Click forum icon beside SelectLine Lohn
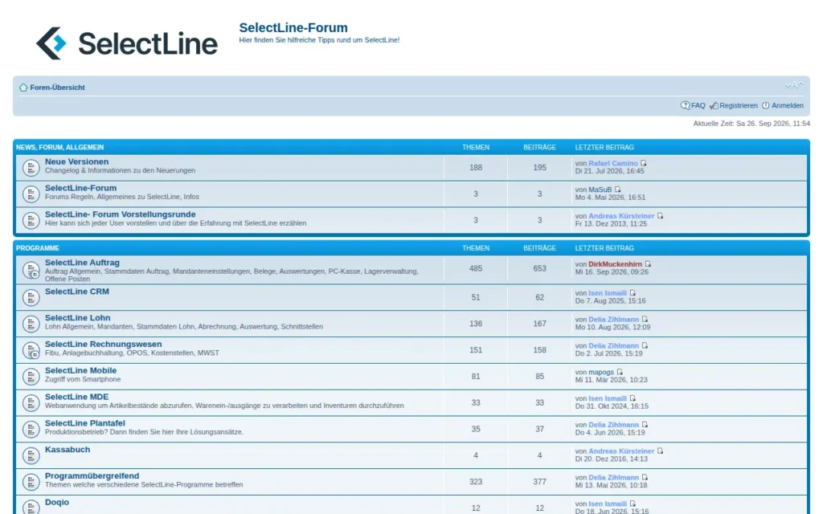This screenshot has height=514, width=823. [31, 324]
